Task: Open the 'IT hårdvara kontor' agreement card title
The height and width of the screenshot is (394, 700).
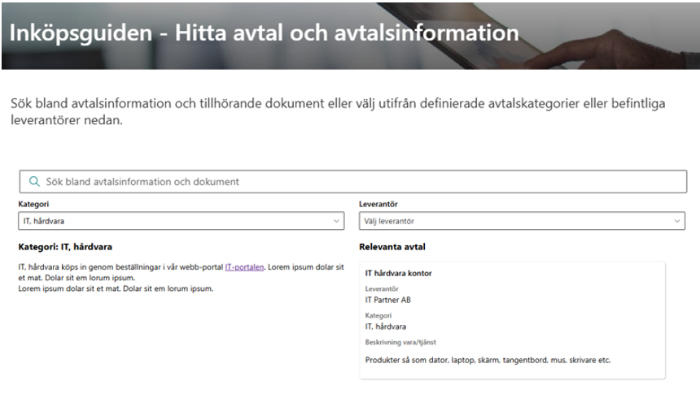Action: tap(398, 273)
